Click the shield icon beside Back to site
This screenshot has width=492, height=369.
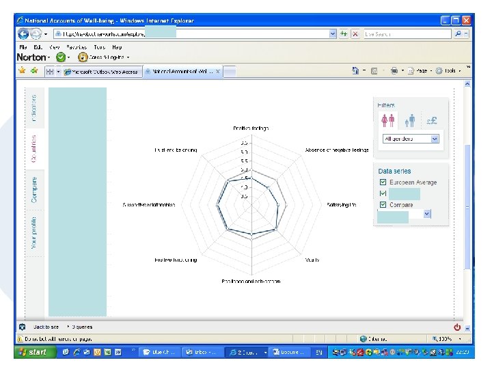point(23,327)
